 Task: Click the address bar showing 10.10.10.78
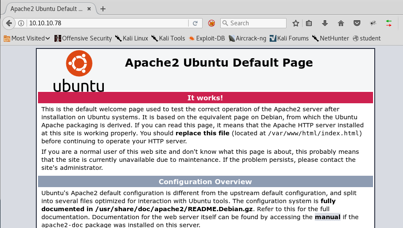coord(105,23)
